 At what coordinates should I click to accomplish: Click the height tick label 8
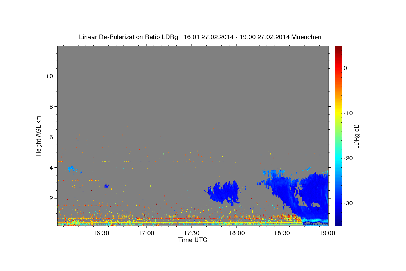point(51,106)
